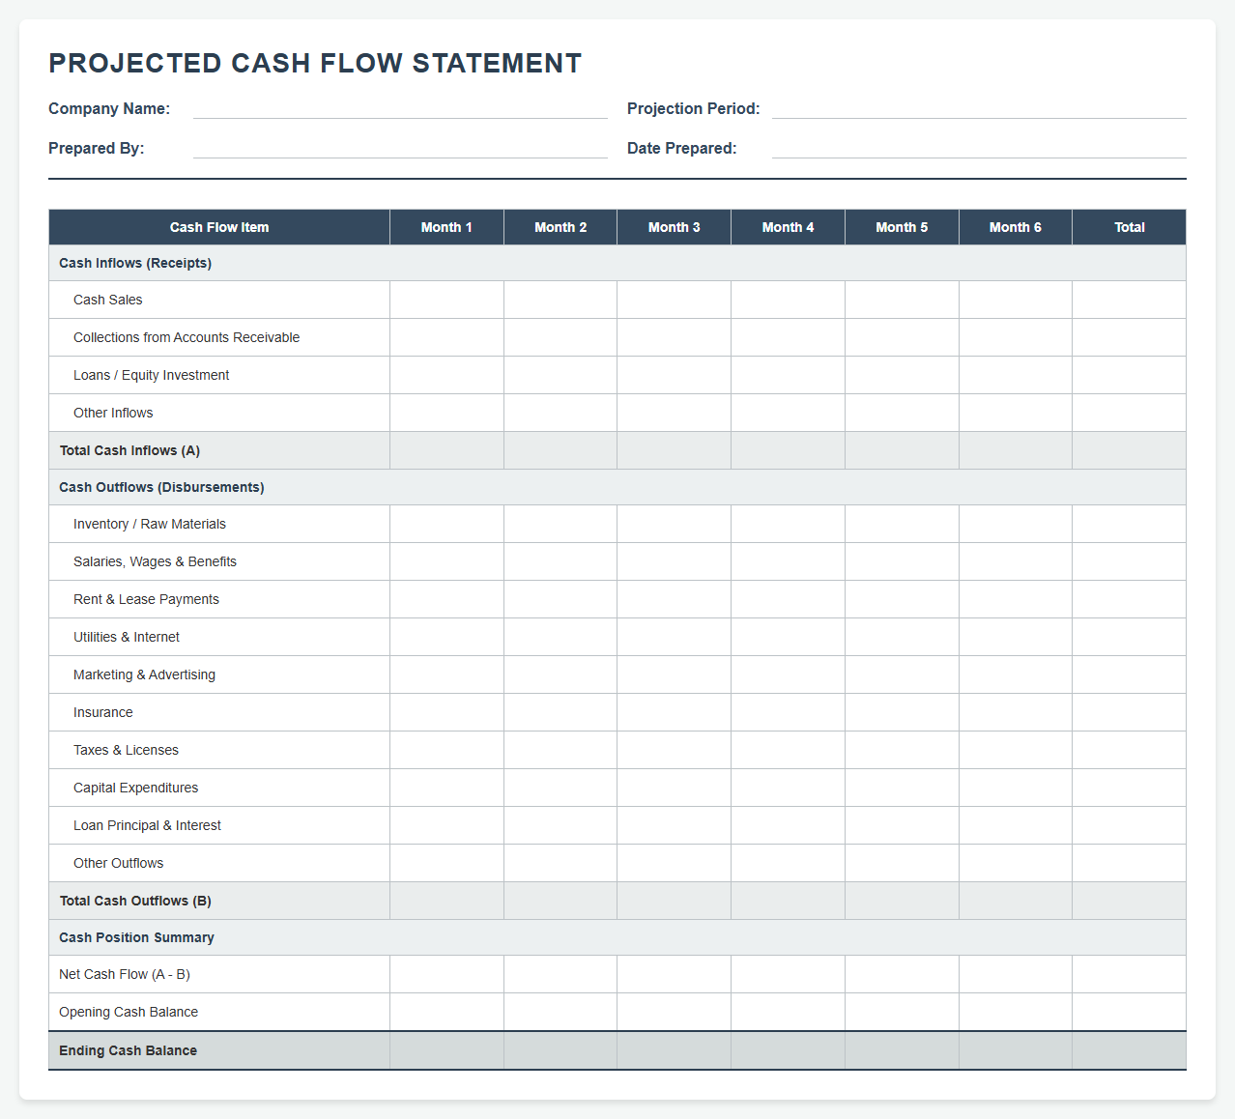Click the Date Prepared input line

coord(979,148)
